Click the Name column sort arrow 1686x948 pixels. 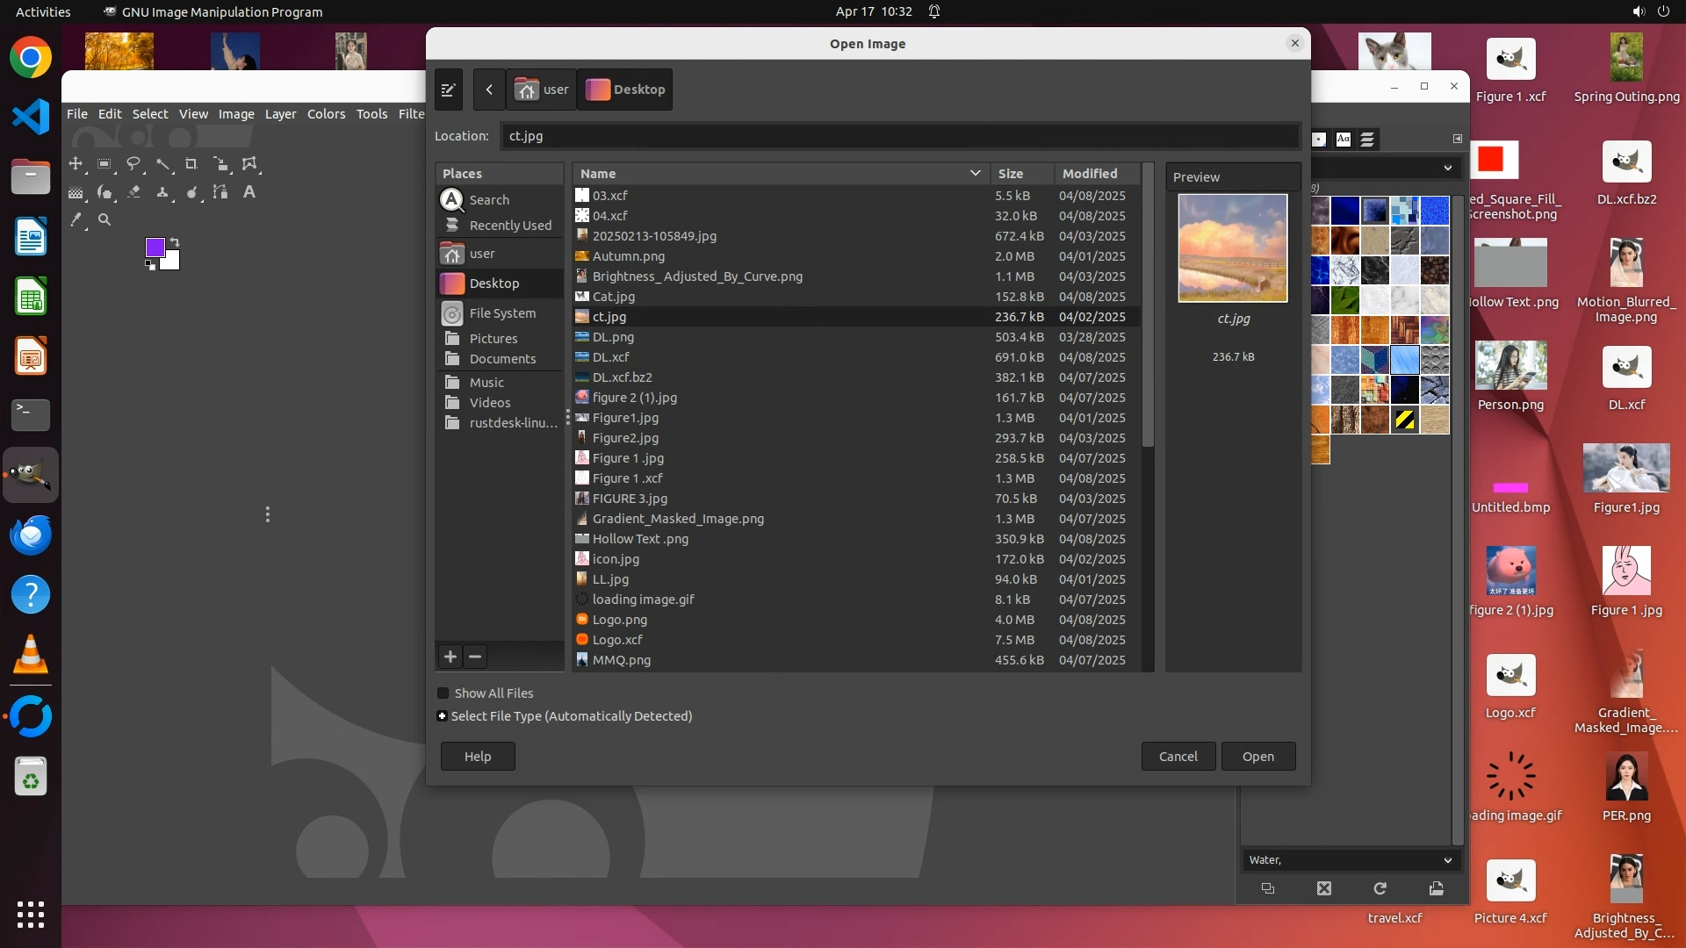[975, 174]
